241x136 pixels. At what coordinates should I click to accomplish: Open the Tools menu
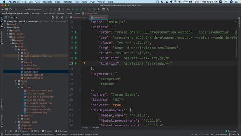point(84,2)
